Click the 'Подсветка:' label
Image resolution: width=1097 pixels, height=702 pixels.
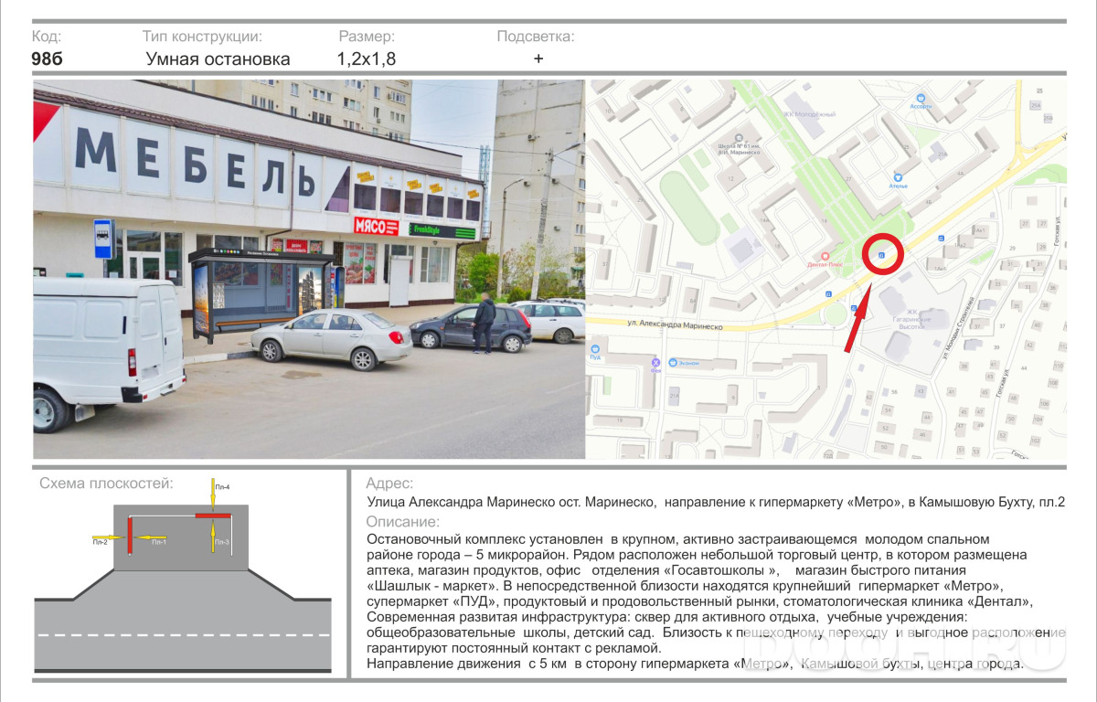point(536,37)
